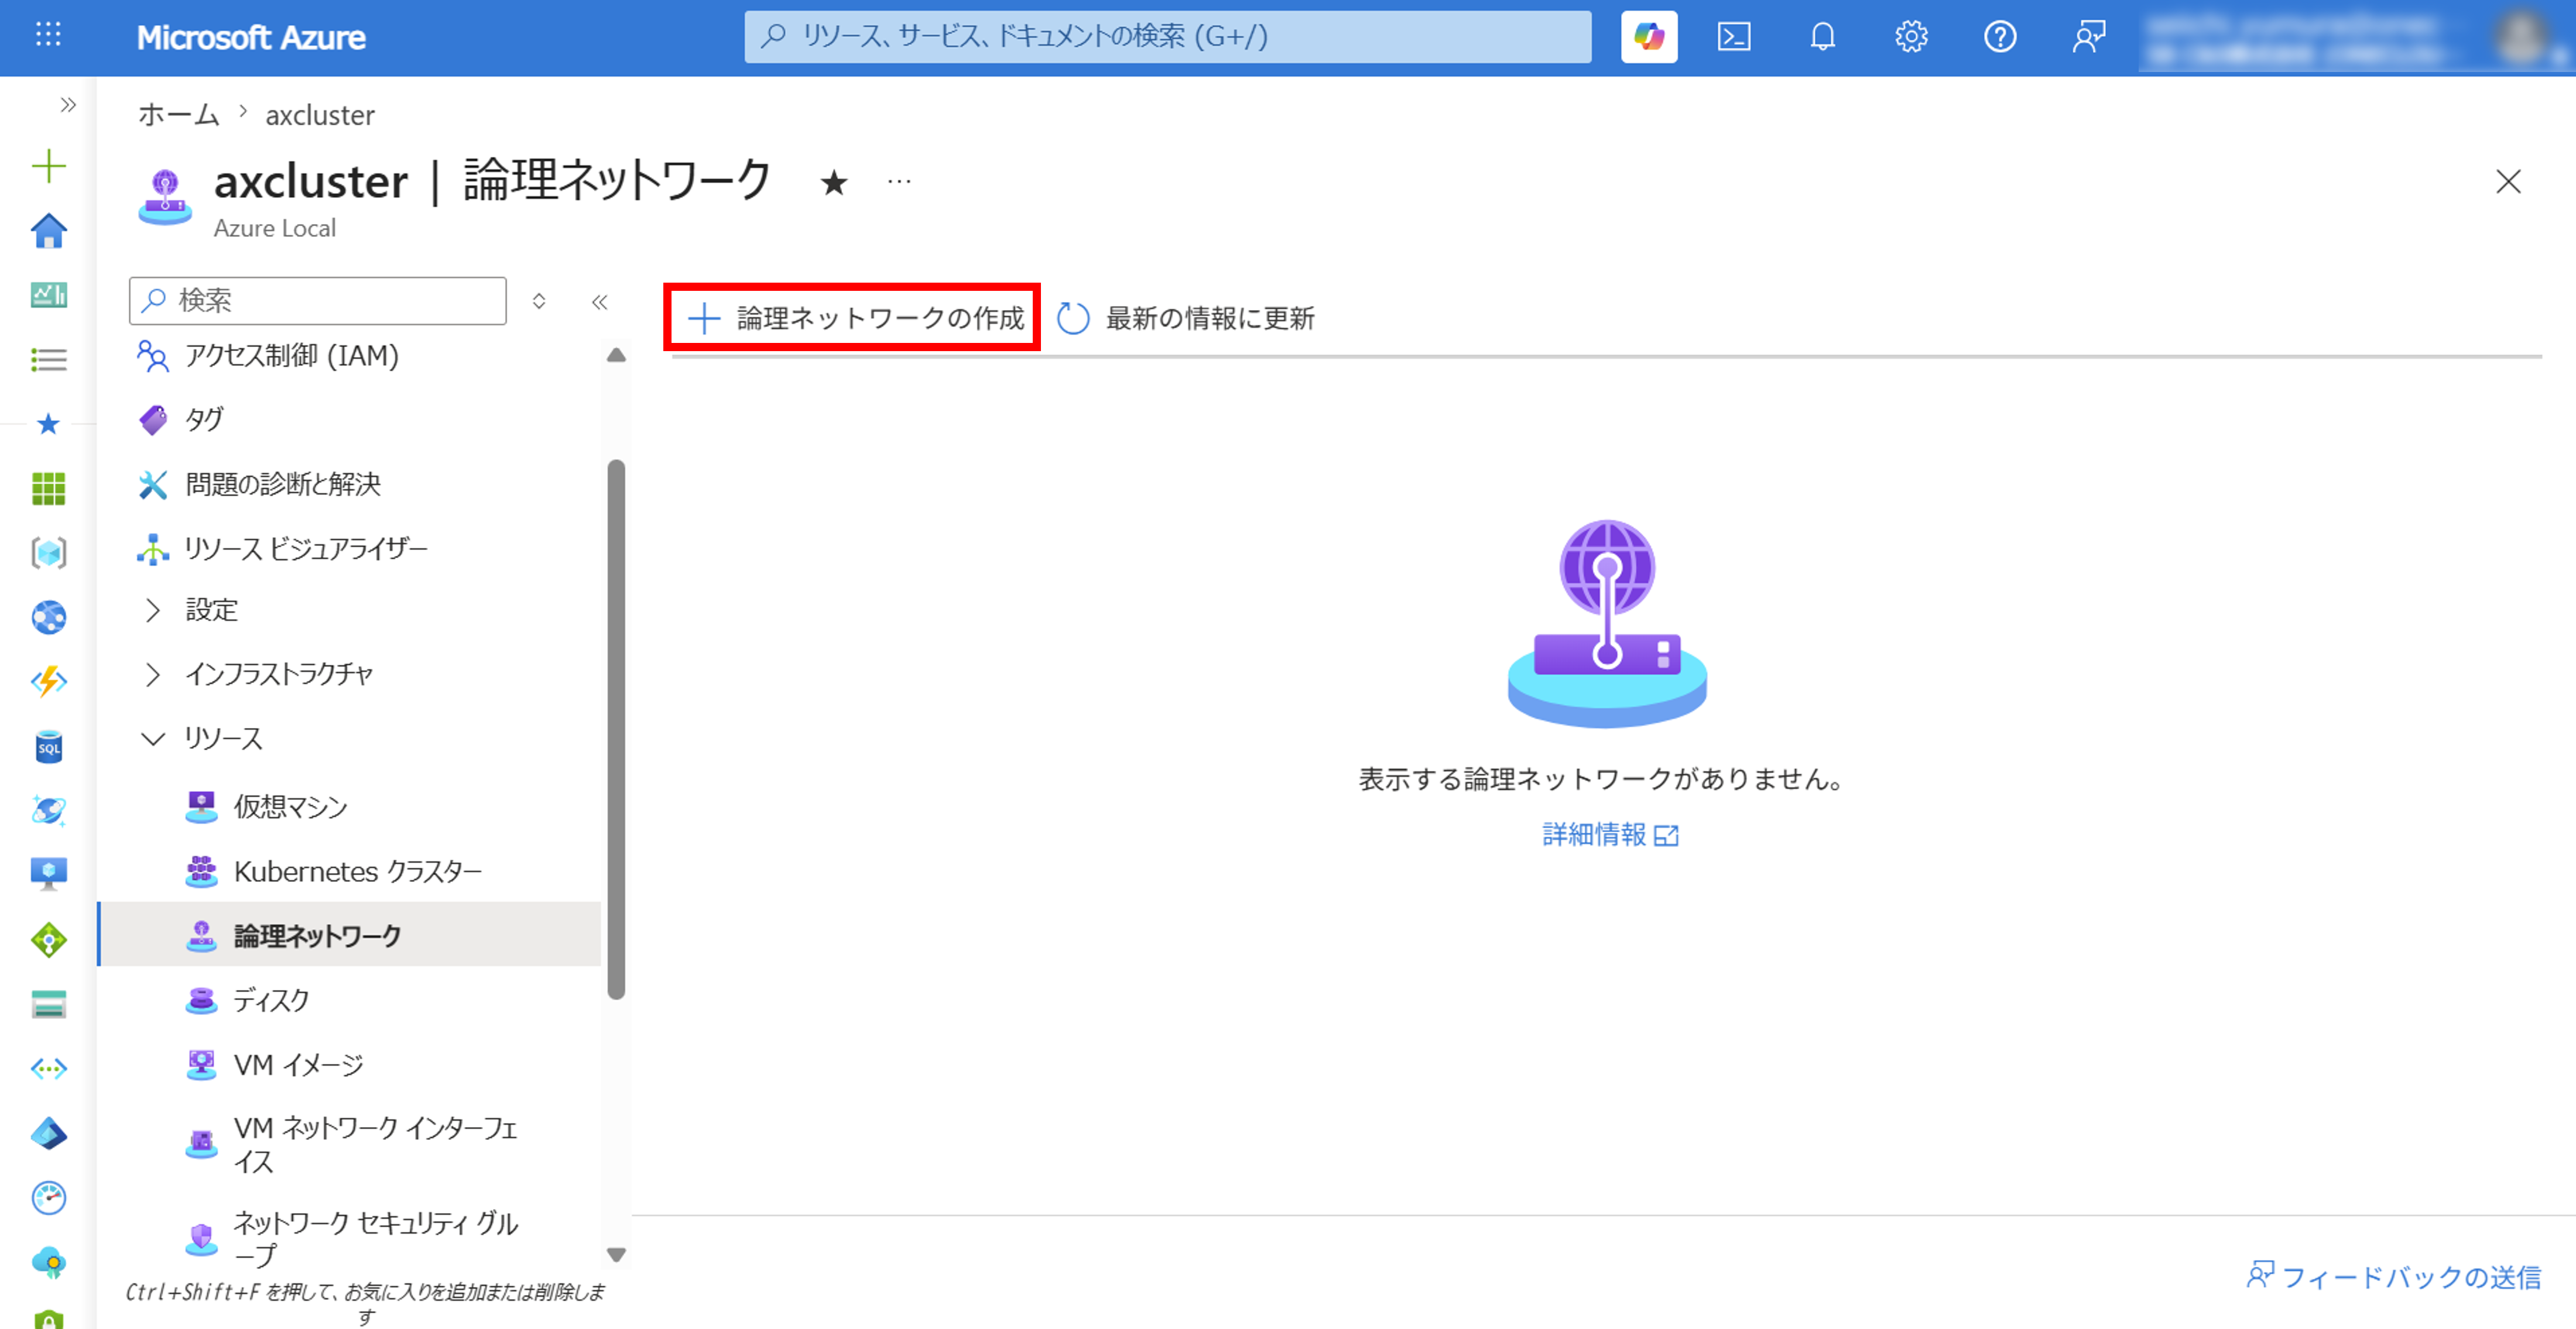The width and height of the screenshot is (2576, 1329).
Task: Open the Cosmos DB planet icon
Action: point(48,811)
